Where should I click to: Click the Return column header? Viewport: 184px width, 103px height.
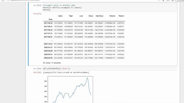121,16
